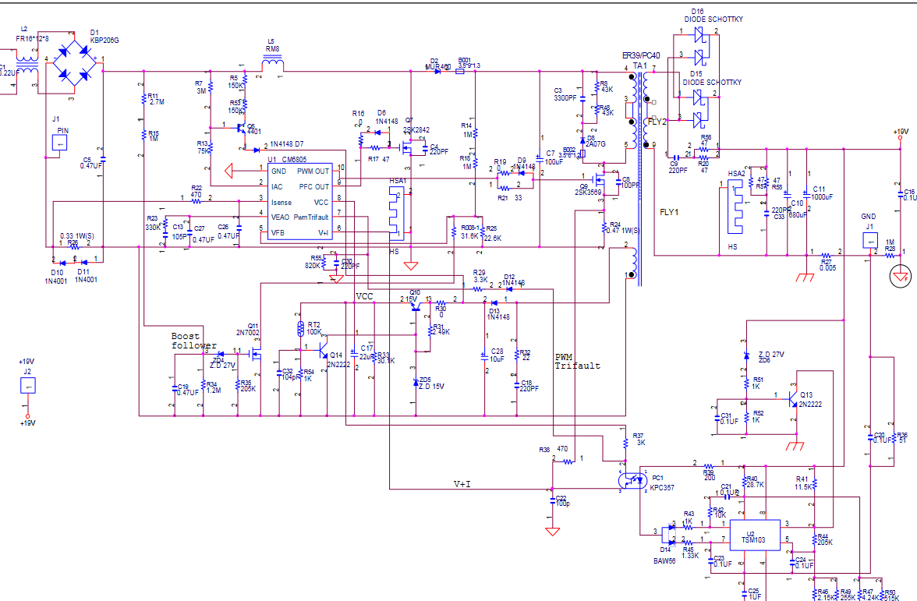
Task: Click the RT2 100K thermistor symbol
Action: pyautogui.click(x=301, y=329)
